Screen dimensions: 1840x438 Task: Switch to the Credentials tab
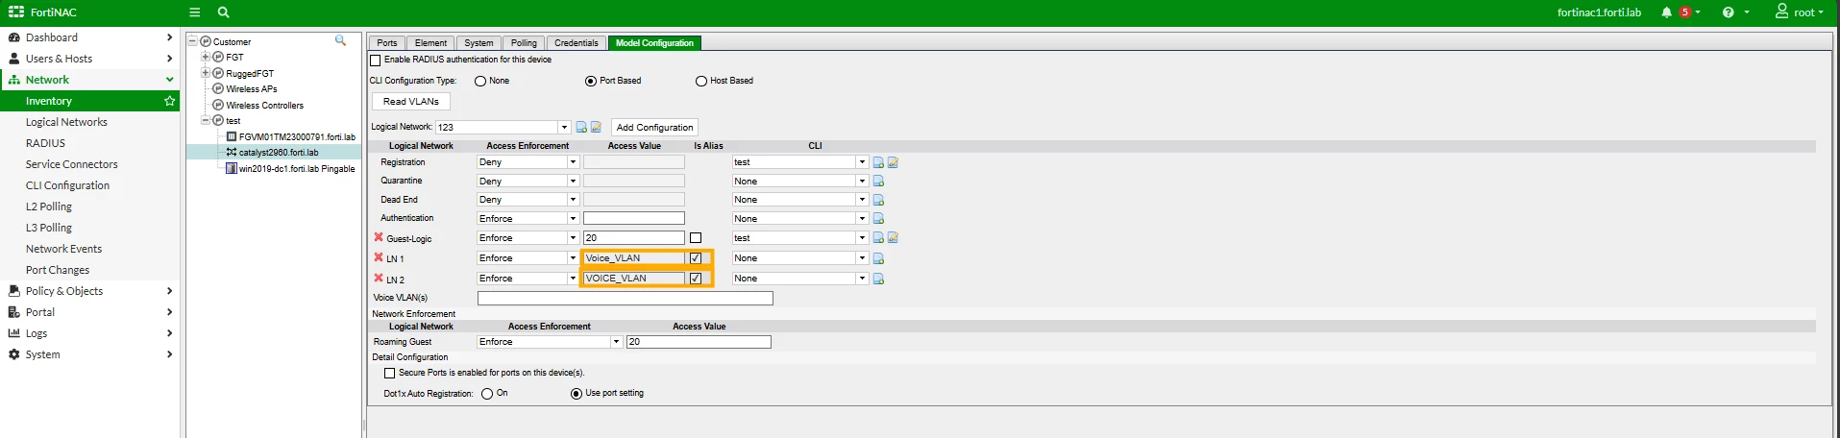click(x=577, y=42)
